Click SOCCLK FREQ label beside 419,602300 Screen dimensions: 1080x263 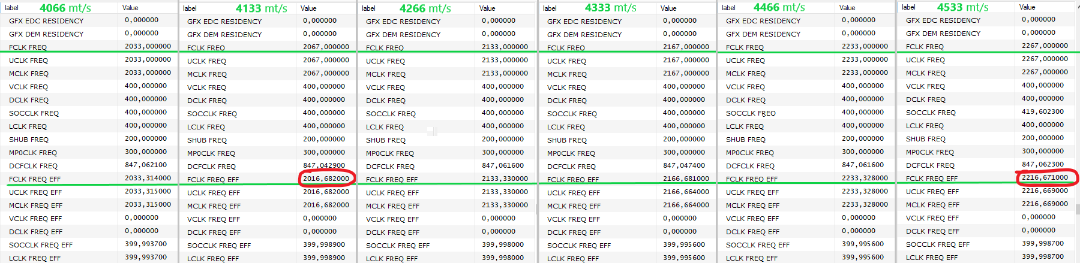[931, 113]
